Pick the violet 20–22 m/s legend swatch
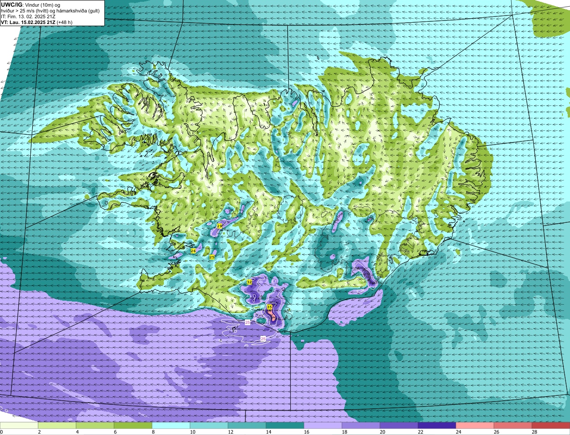The width and height of the screenshot is (570, 435). click(x=399, y=425)
